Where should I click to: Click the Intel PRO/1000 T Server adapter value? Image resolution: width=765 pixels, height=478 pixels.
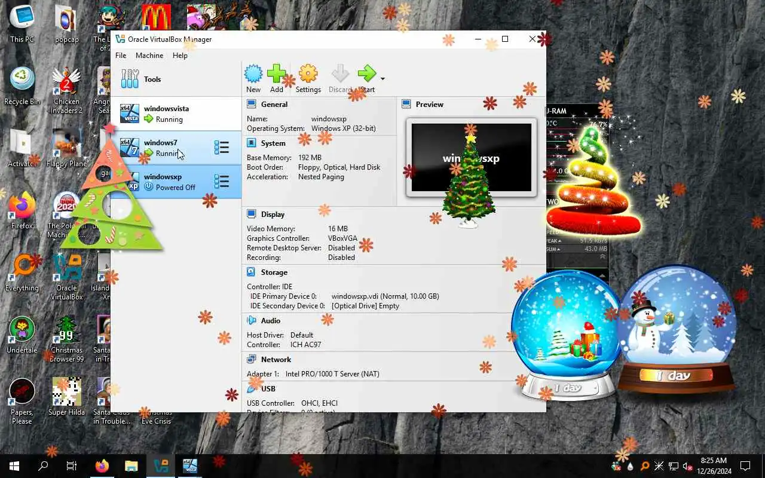(x=332, y=374)
